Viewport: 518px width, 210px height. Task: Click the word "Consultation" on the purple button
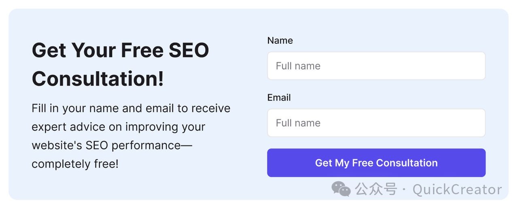coord(407,163)
